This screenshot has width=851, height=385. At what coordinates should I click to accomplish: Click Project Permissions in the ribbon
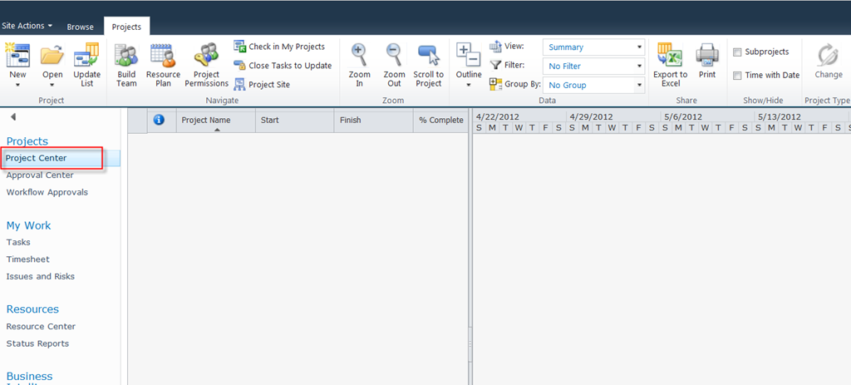tap(206, 65)
